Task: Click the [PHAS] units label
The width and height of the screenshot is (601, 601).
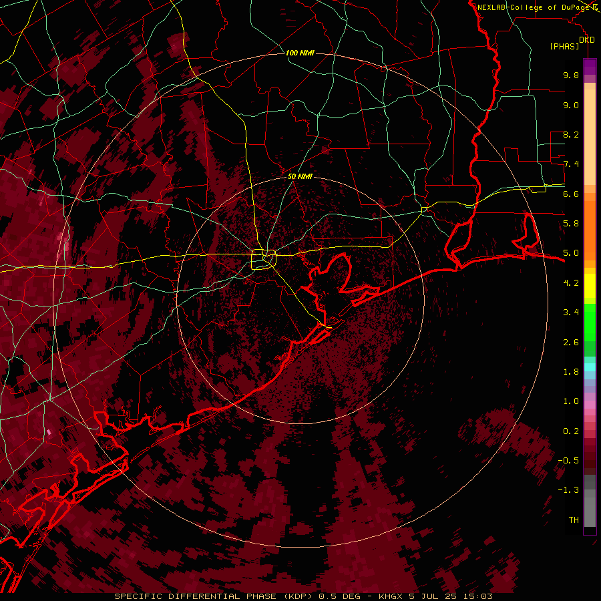Action: pos(564,47)
